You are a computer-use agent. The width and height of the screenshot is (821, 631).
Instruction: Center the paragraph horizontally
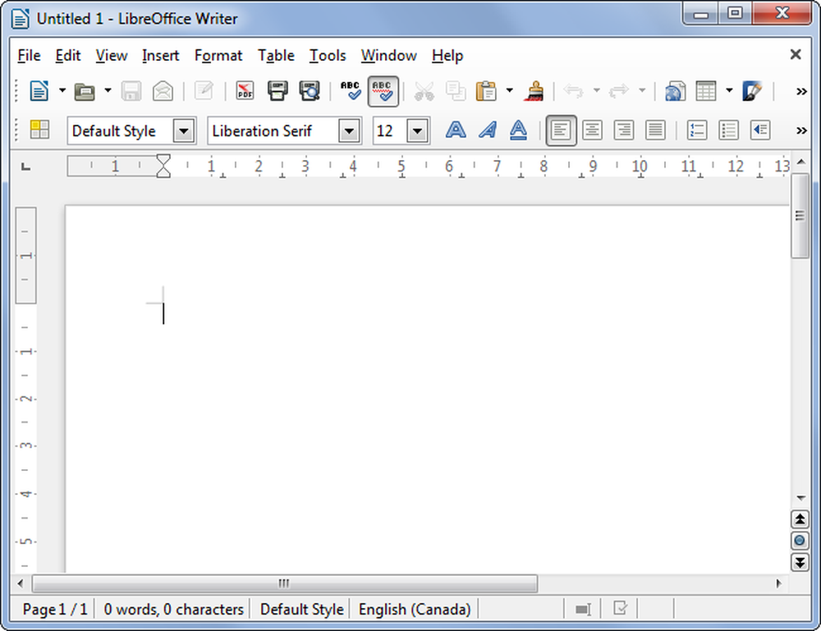click(x=592, y=130)
